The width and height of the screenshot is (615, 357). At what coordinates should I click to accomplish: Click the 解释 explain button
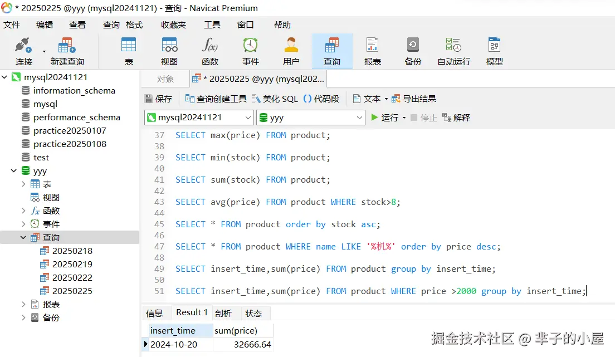(456, 118)
